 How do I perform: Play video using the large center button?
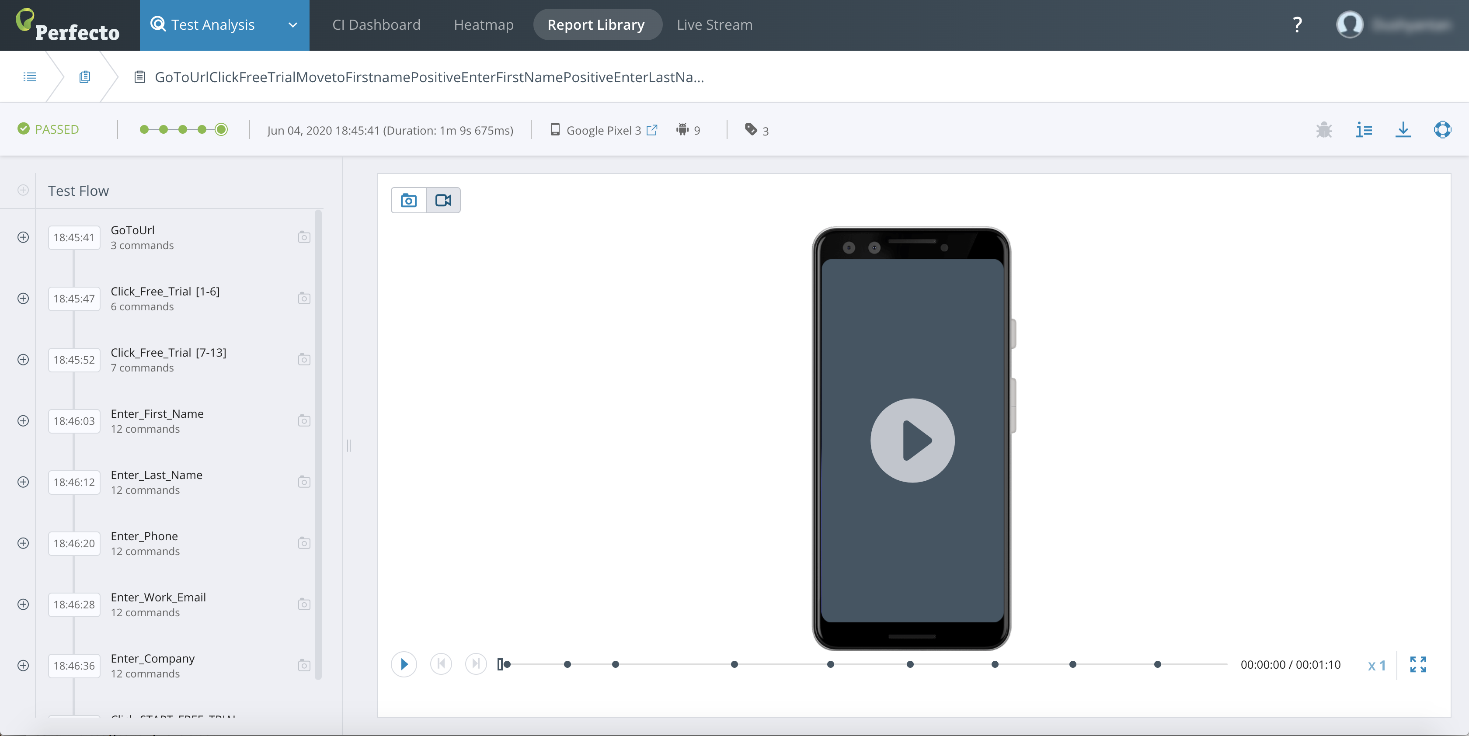click(912, 440)
